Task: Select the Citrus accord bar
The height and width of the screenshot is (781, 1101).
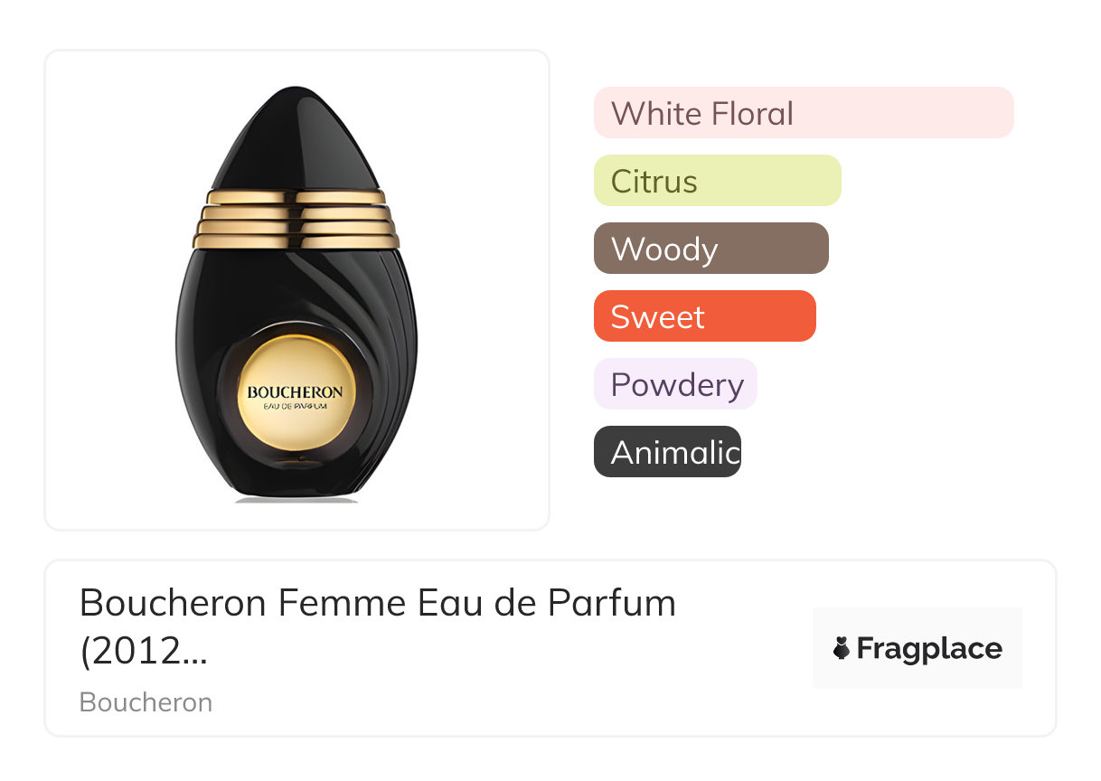Action: point(717,181)
